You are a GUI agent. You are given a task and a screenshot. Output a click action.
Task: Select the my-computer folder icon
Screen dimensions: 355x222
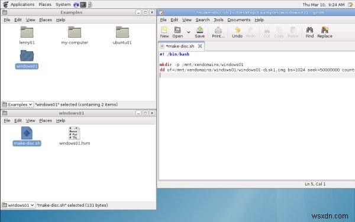pos(75,32)
